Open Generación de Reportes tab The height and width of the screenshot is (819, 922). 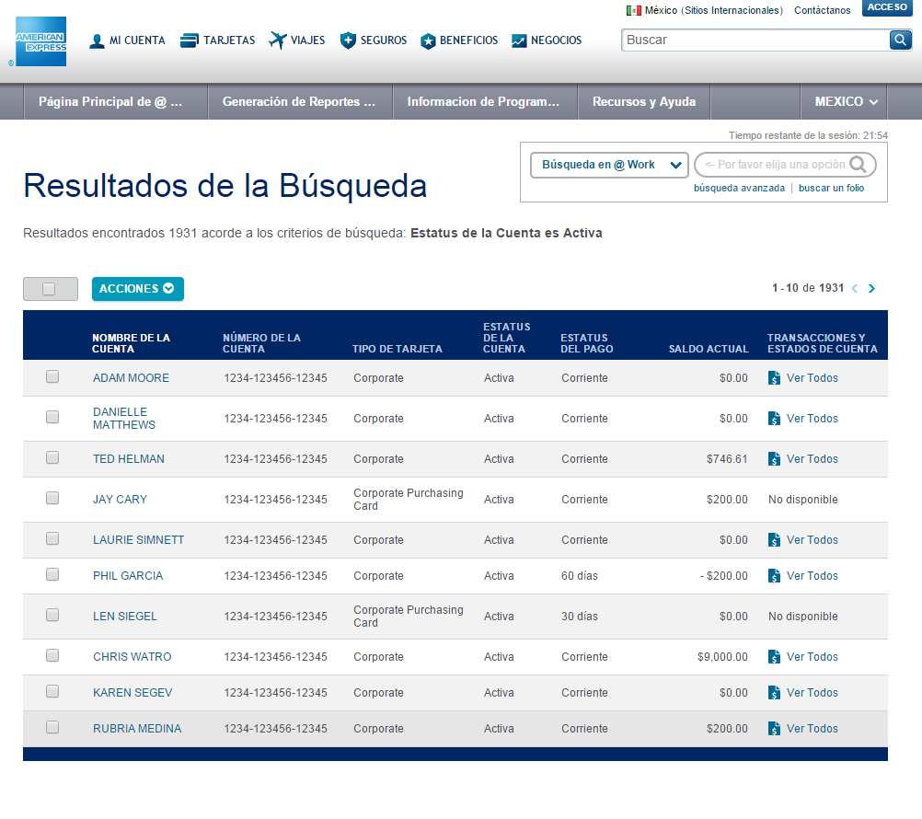coord(300,102)
